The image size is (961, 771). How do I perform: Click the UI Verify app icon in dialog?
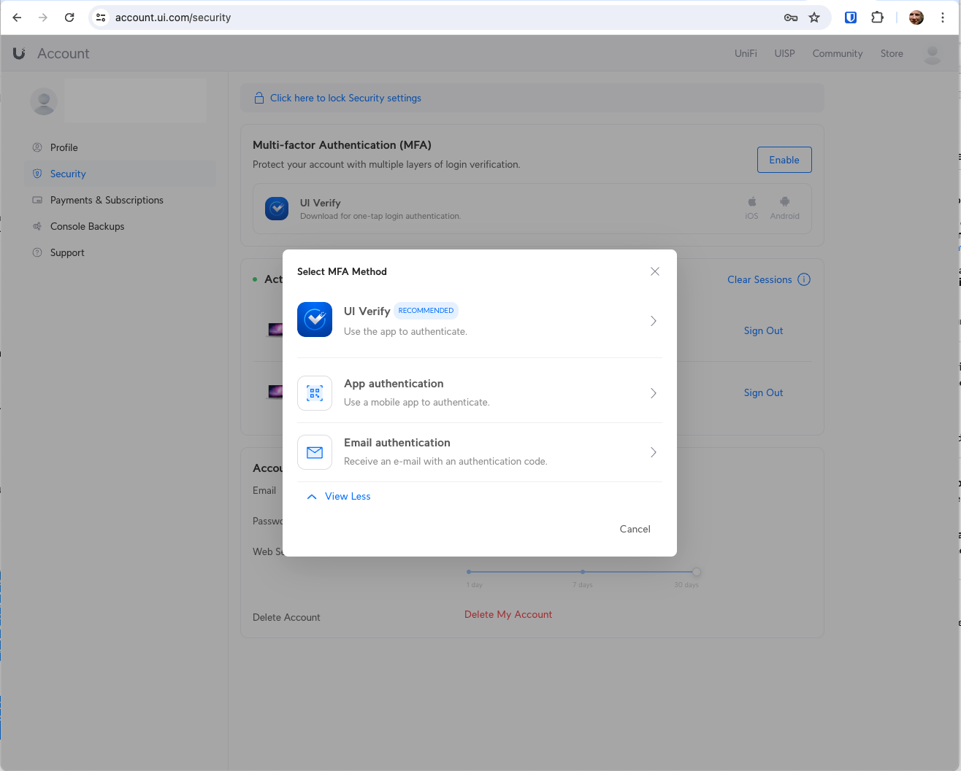(315, 319)
